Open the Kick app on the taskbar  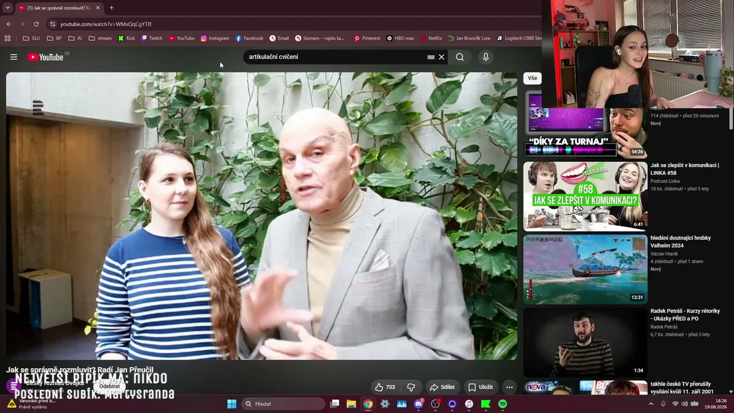pyautogui.click(x=486, y=404)
